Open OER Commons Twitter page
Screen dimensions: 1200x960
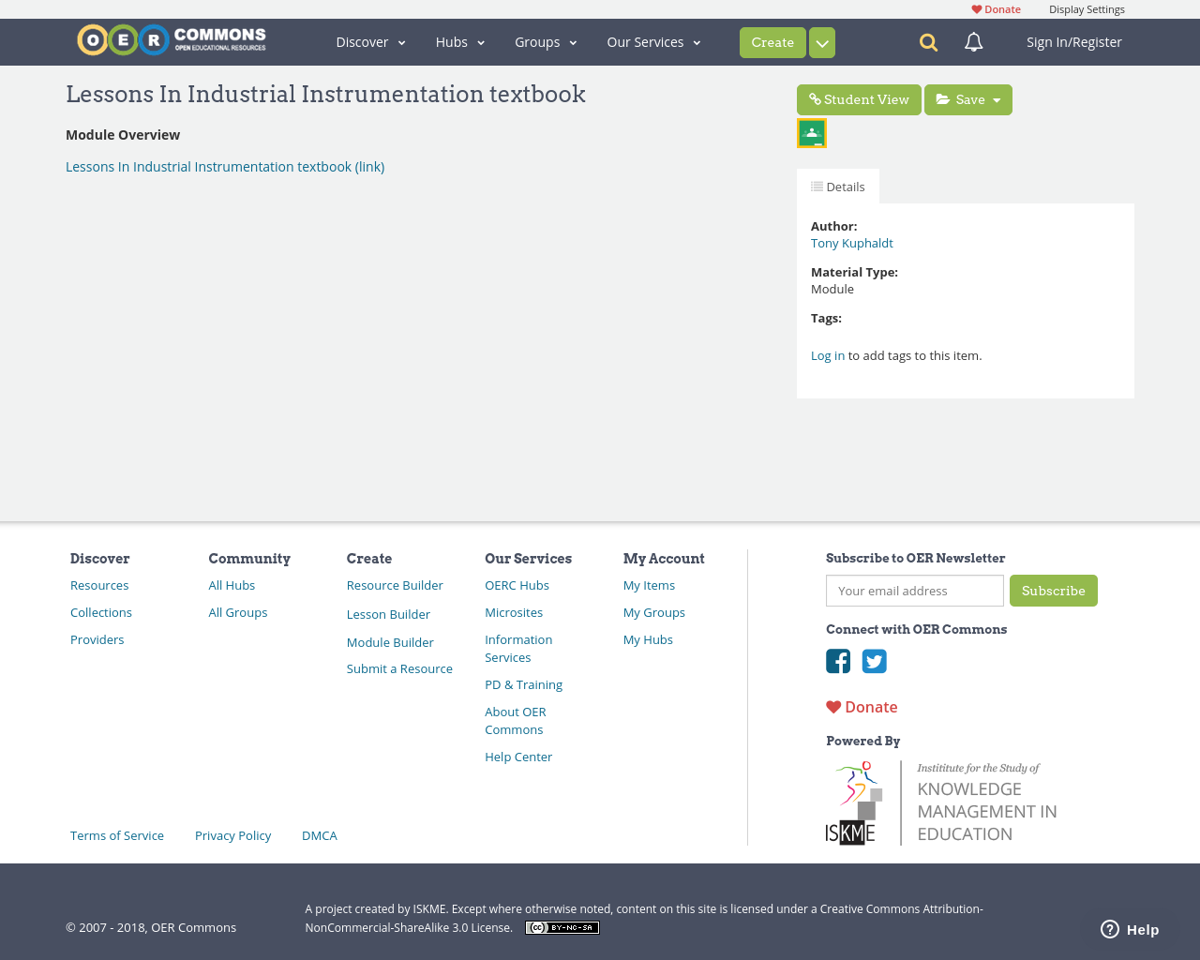pos(873,662)
